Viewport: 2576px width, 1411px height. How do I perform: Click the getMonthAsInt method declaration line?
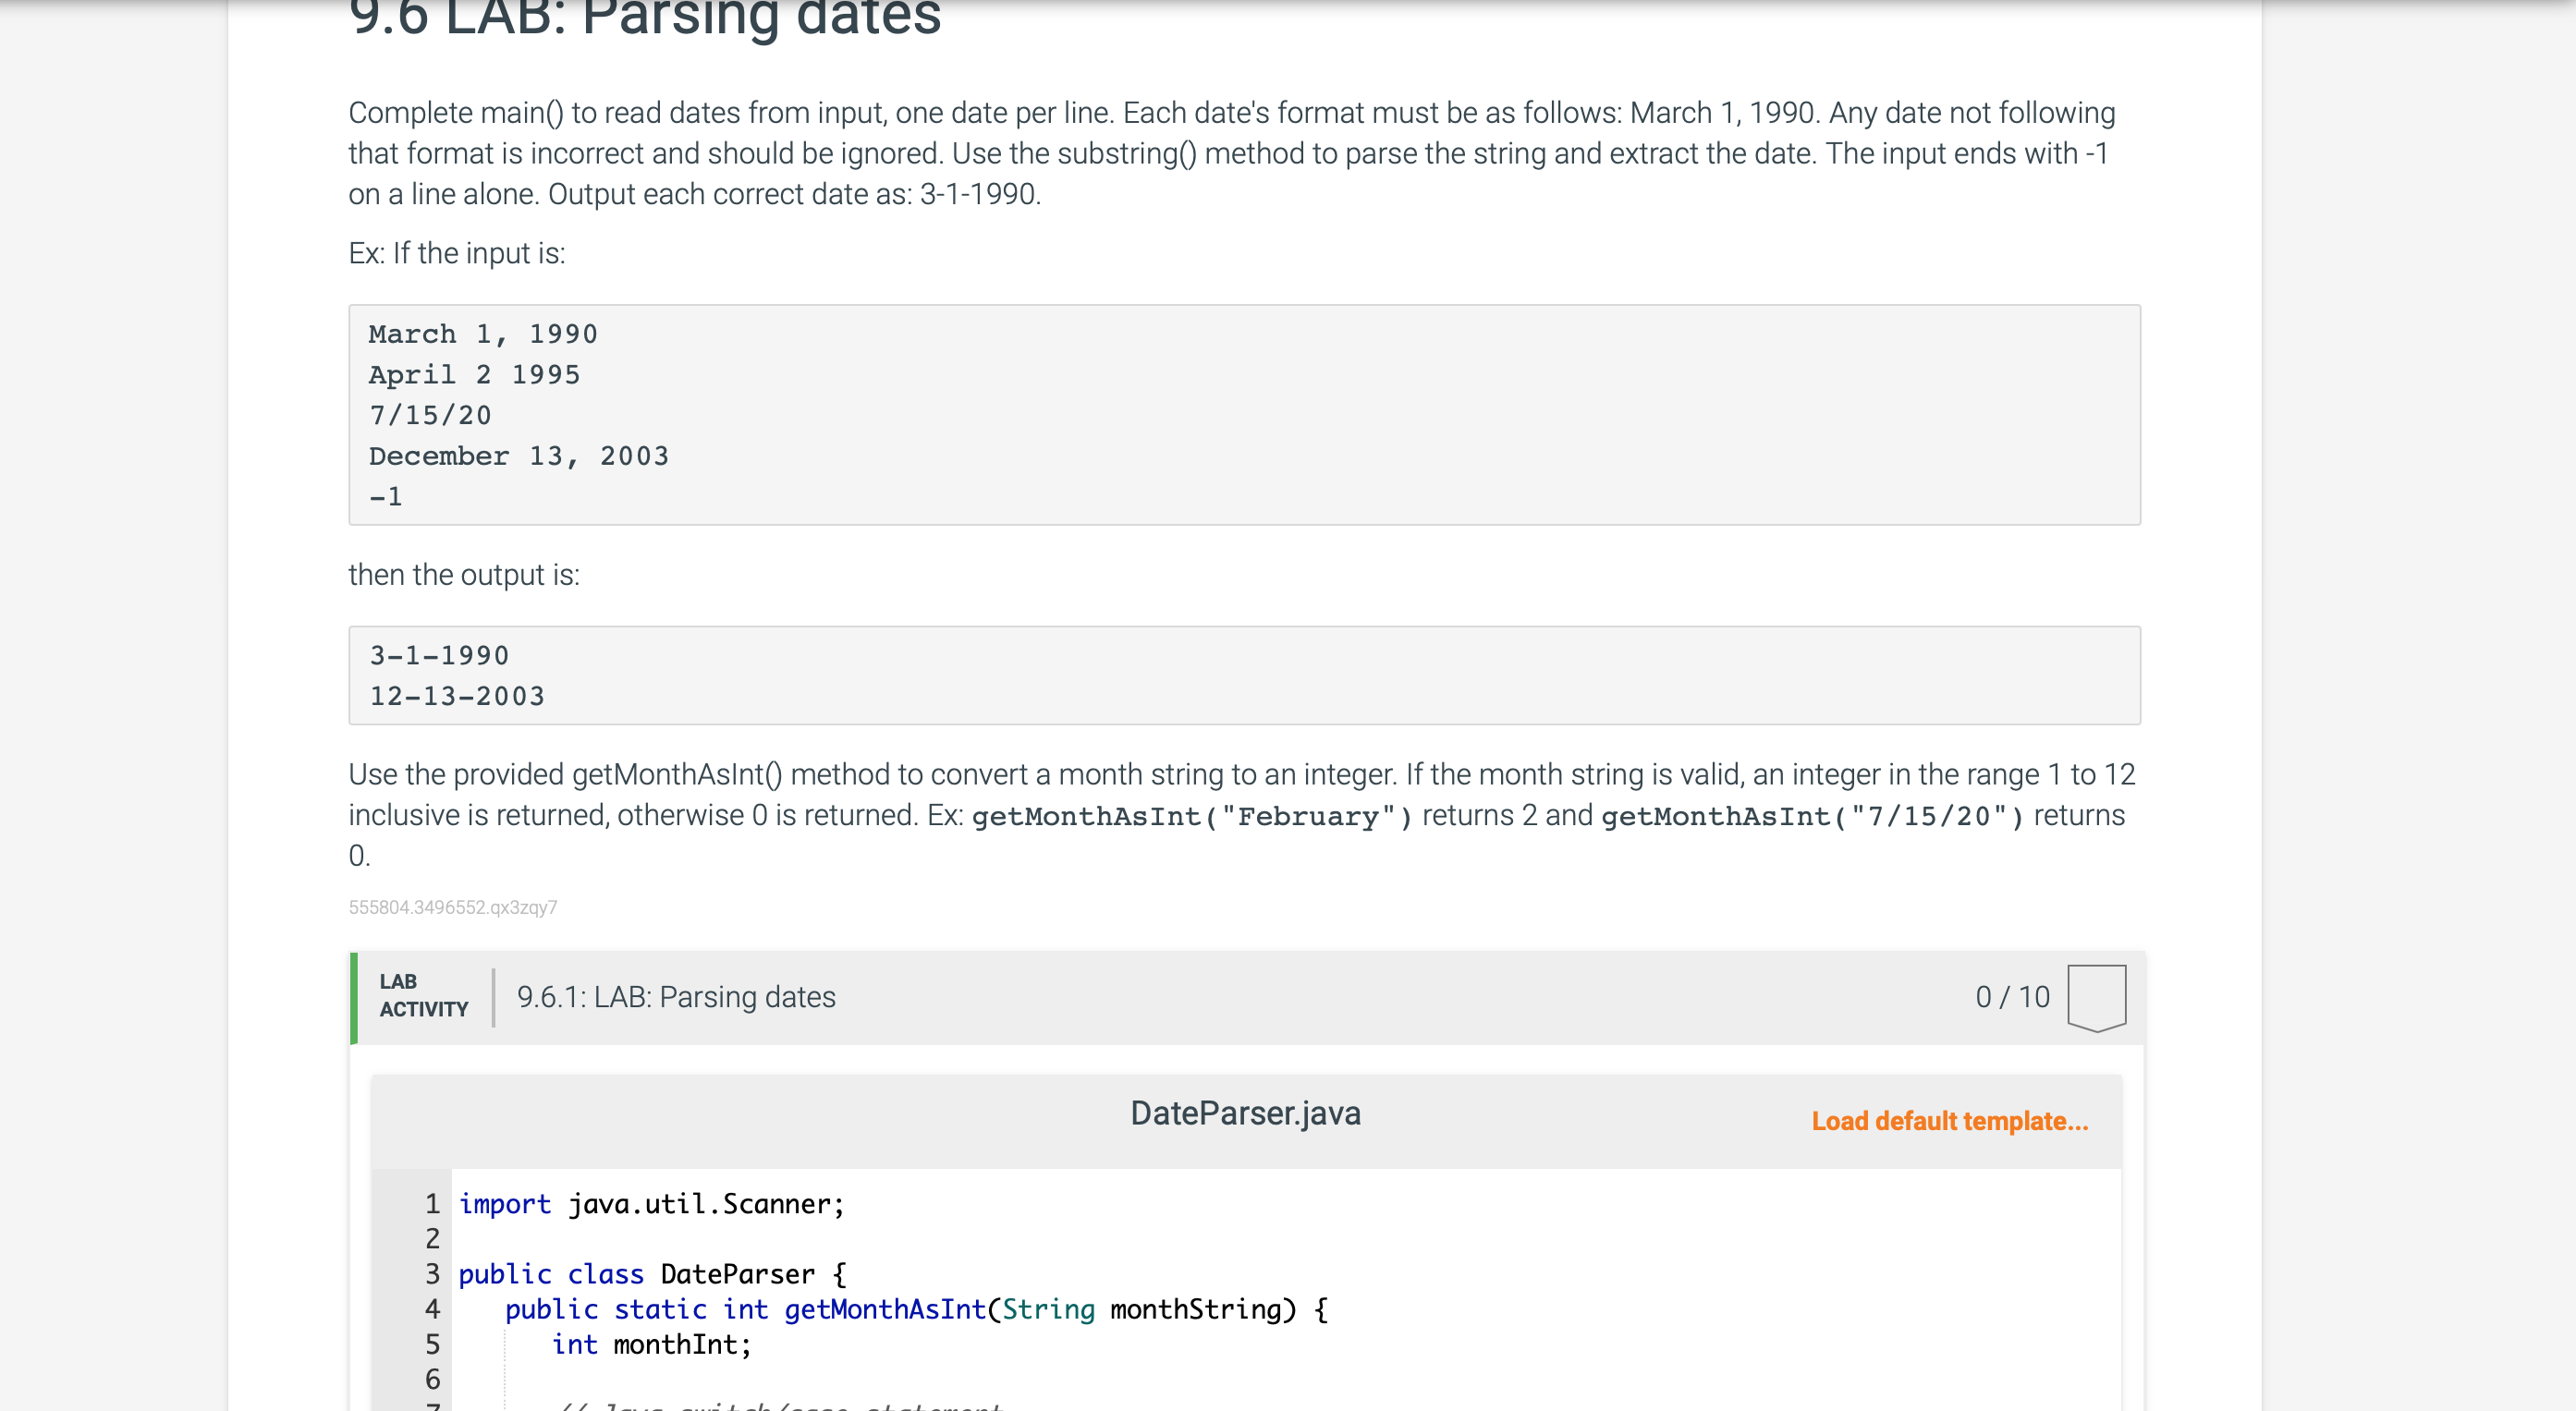pyautogui.click(x=915, y=1309)
